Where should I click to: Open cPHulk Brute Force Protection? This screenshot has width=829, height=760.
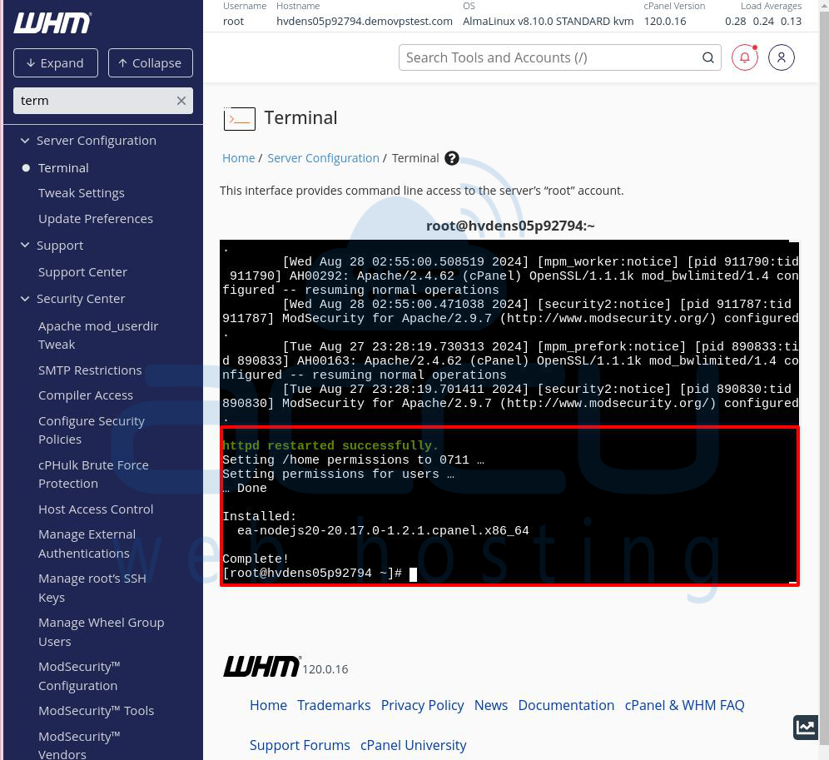point(93,474)
